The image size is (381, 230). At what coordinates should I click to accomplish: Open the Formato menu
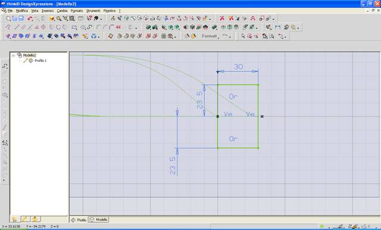click(x=77, y=11)
